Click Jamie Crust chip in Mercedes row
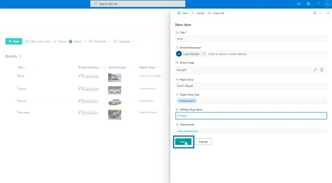Screen dimensions: 332x183 click(88, 113)
